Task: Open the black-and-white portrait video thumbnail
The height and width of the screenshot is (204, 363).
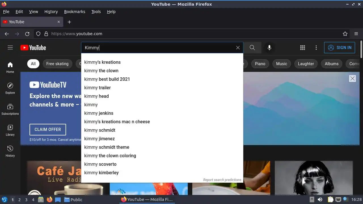Action: [314, 178]
